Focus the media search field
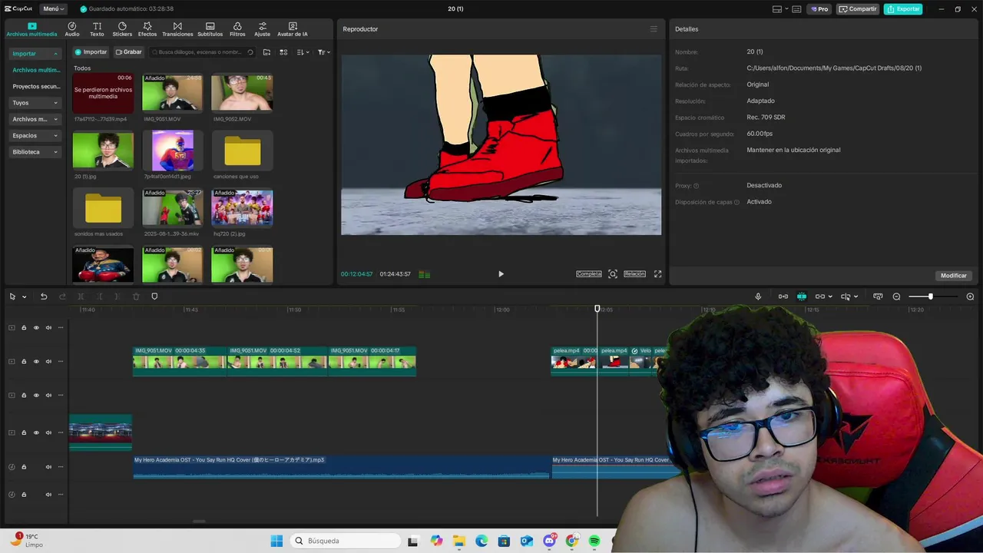983x553 pixels. [203, 52]
